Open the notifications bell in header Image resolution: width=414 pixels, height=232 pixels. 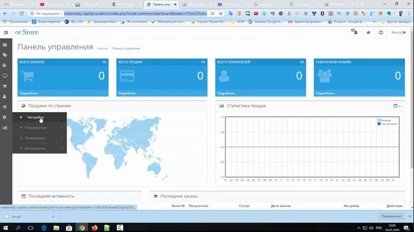pos(355,32)
